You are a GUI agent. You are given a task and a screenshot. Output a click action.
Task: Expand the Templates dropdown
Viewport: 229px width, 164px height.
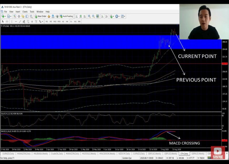(x=123, y=16)
